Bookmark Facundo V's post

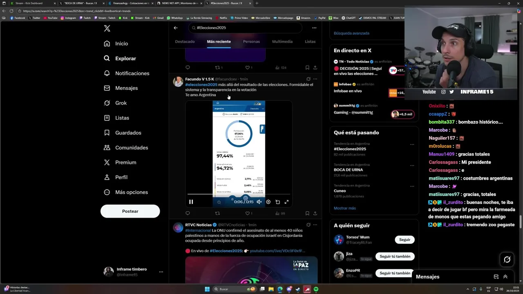(x=307, y=213)
